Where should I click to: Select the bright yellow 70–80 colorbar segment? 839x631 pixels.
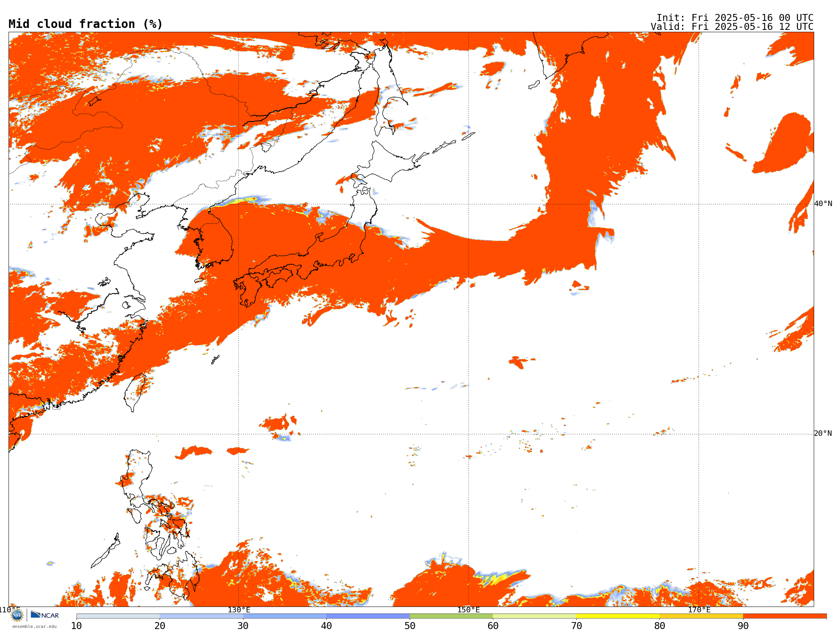[618, 616]
